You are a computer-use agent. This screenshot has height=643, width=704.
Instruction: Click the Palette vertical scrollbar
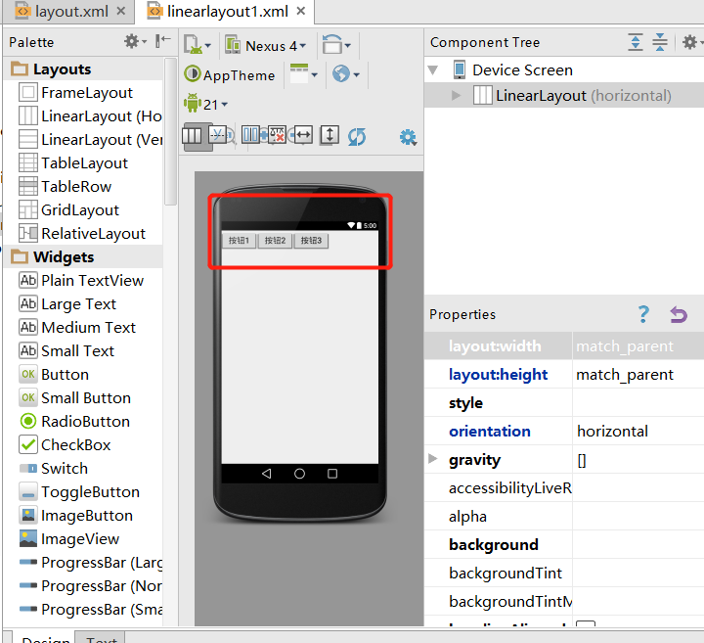[170, 132]
